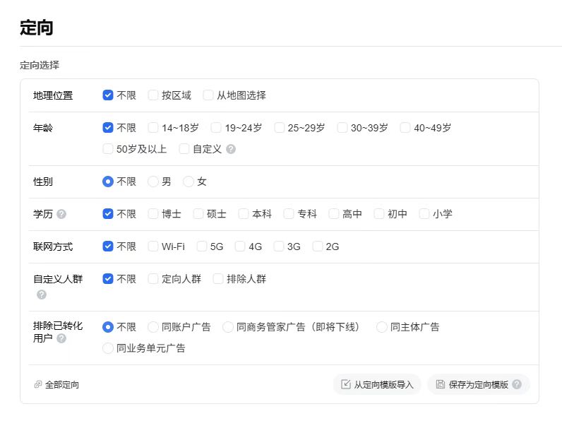The image size is (562, 445).
Task: Click help icon under 自定义人群 label
Action: [x=42, y=295]
